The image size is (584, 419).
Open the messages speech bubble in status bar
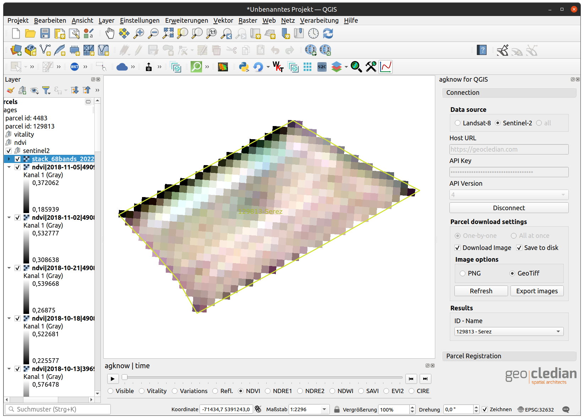[x=566, y=409]
